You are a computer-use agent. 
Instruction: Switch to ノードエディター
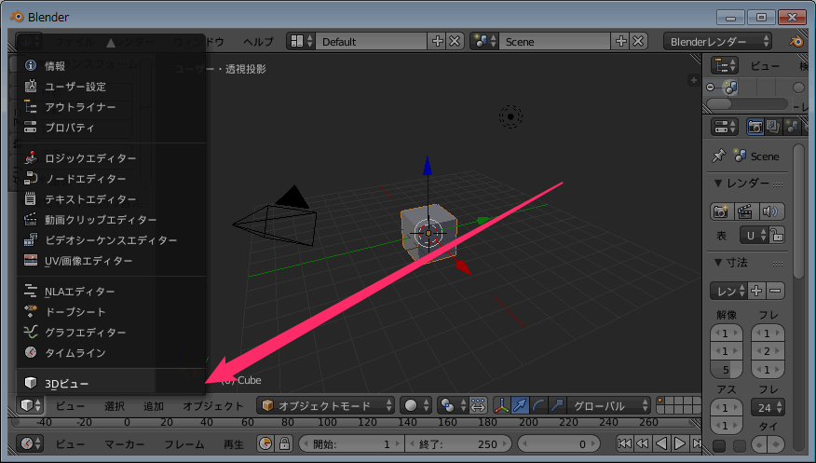point(112,179)
